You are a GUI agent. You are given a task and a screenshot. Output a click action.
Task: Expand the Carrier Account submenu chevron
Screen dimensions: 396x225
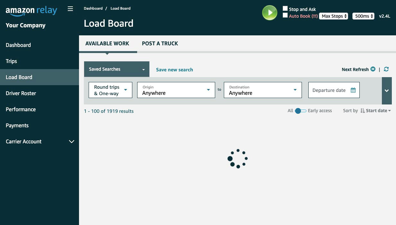(x=72, y=141)
